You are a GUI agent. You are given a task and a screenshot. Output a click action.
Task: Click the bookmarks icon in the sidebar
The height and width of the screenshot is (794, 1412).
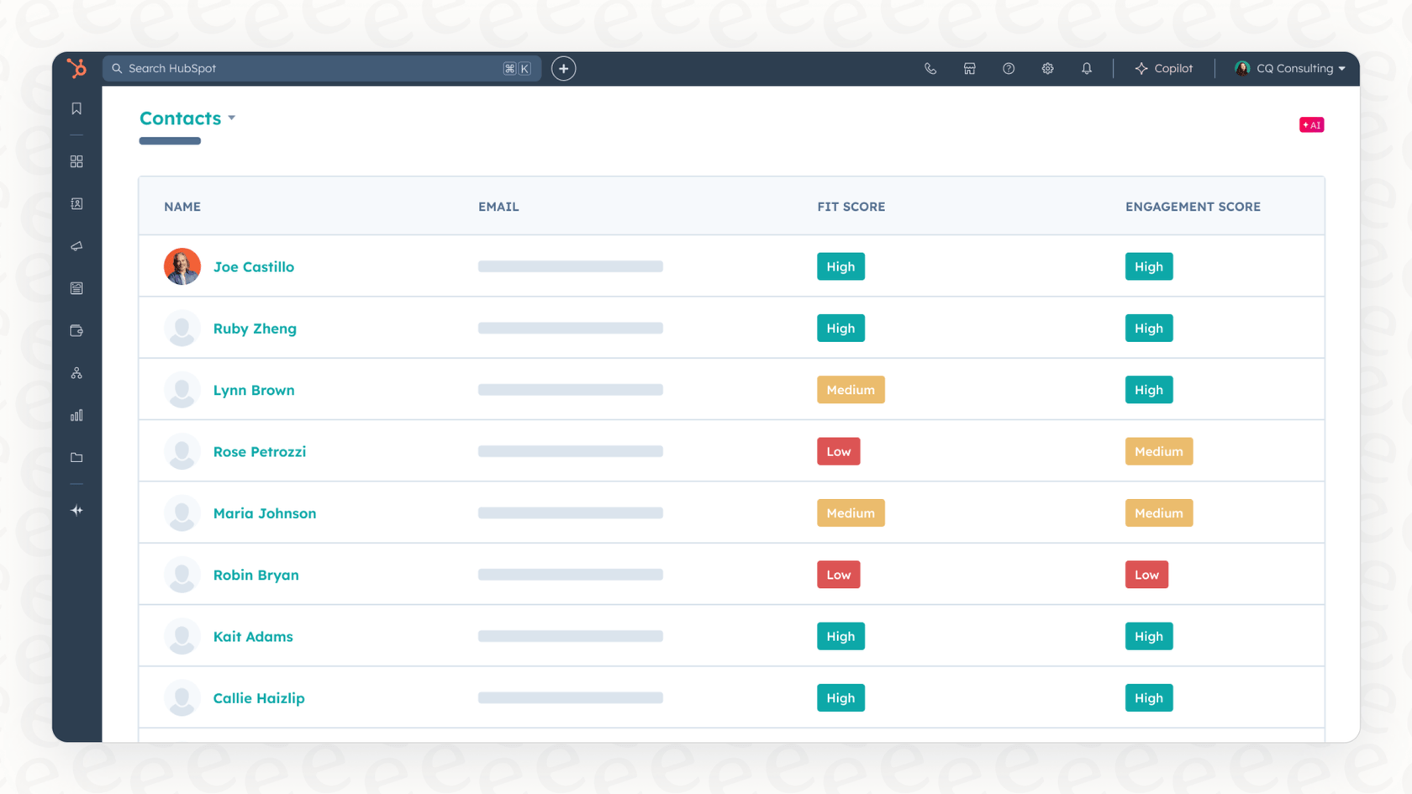(76, 108)
